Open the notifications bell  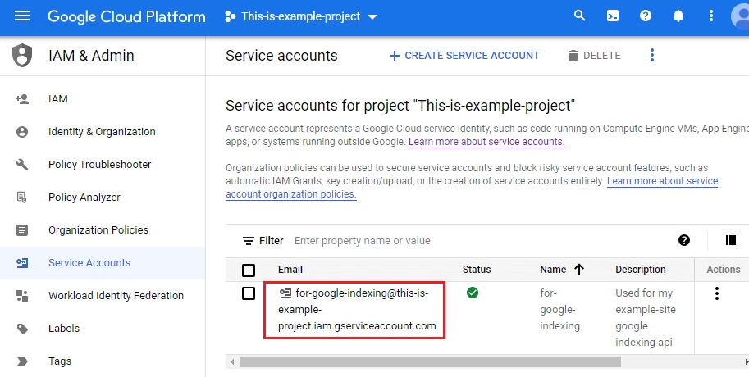(x=678, y=16)
